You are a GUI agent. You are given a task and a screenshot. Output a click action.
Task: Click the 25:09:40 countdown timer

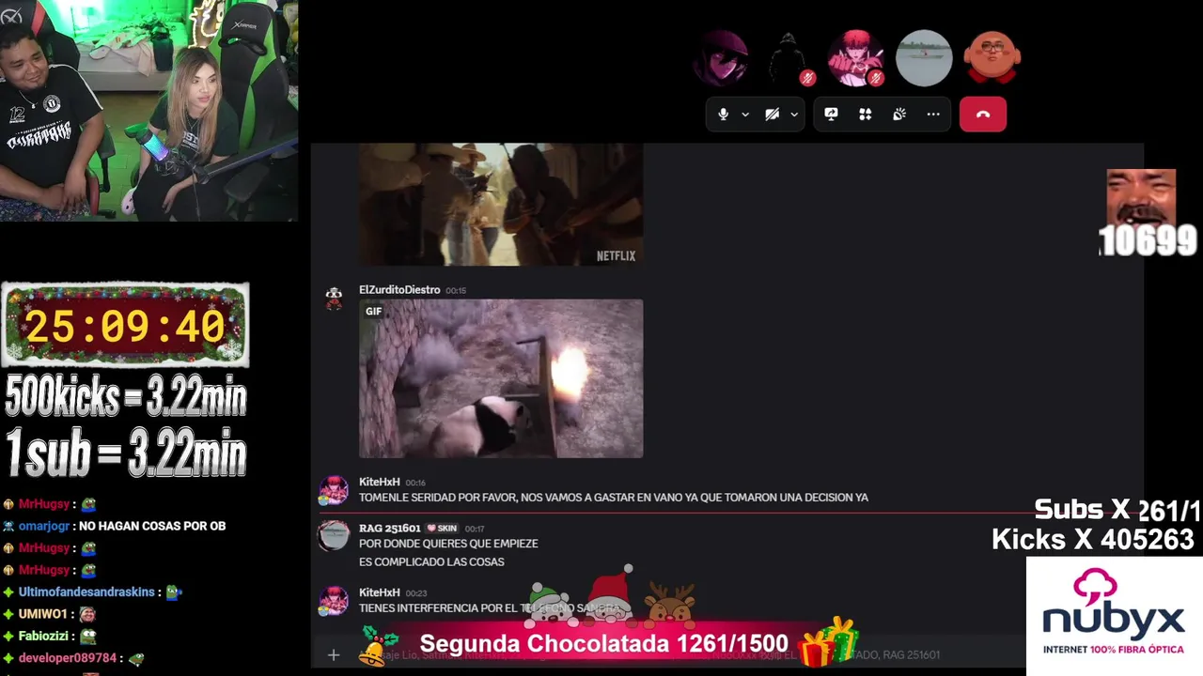click(125, 325)
